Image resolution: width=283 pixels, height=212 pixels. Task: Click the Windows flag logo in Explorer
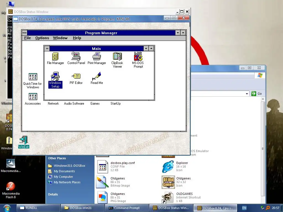[x=260, y=75]
